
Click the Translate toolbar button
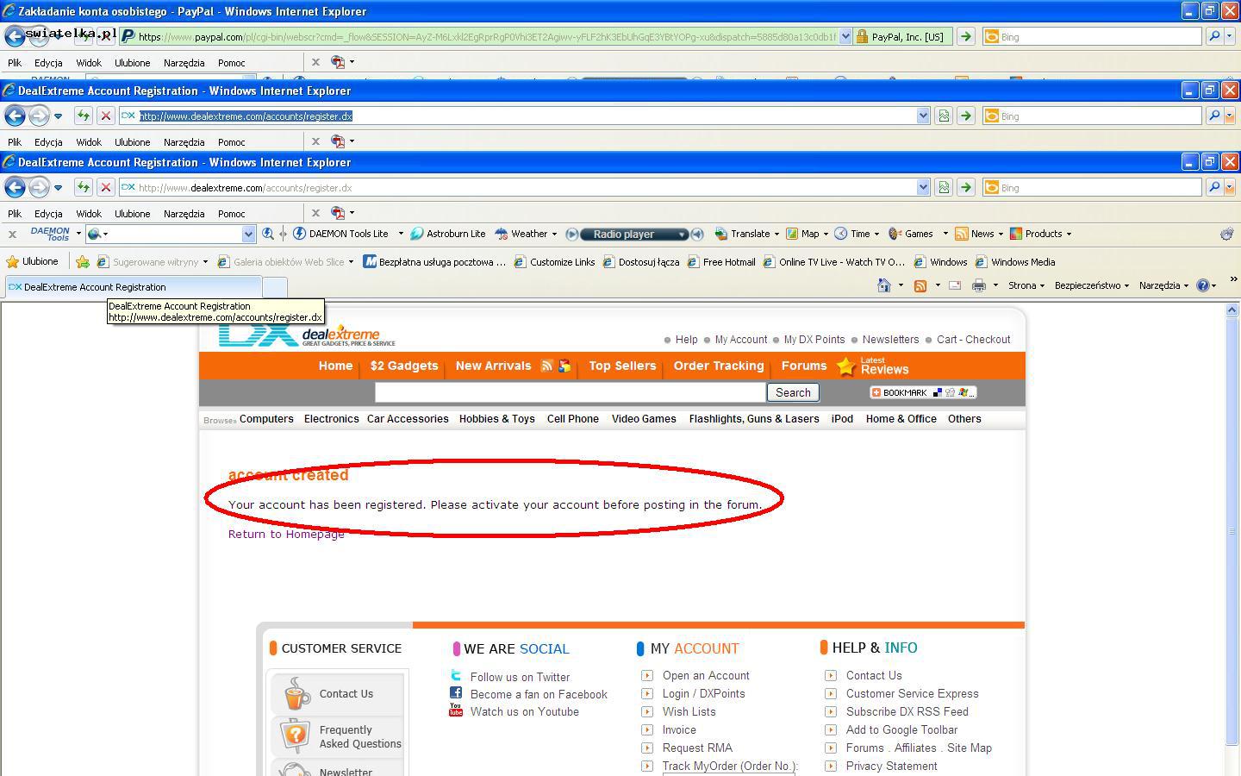743,234
